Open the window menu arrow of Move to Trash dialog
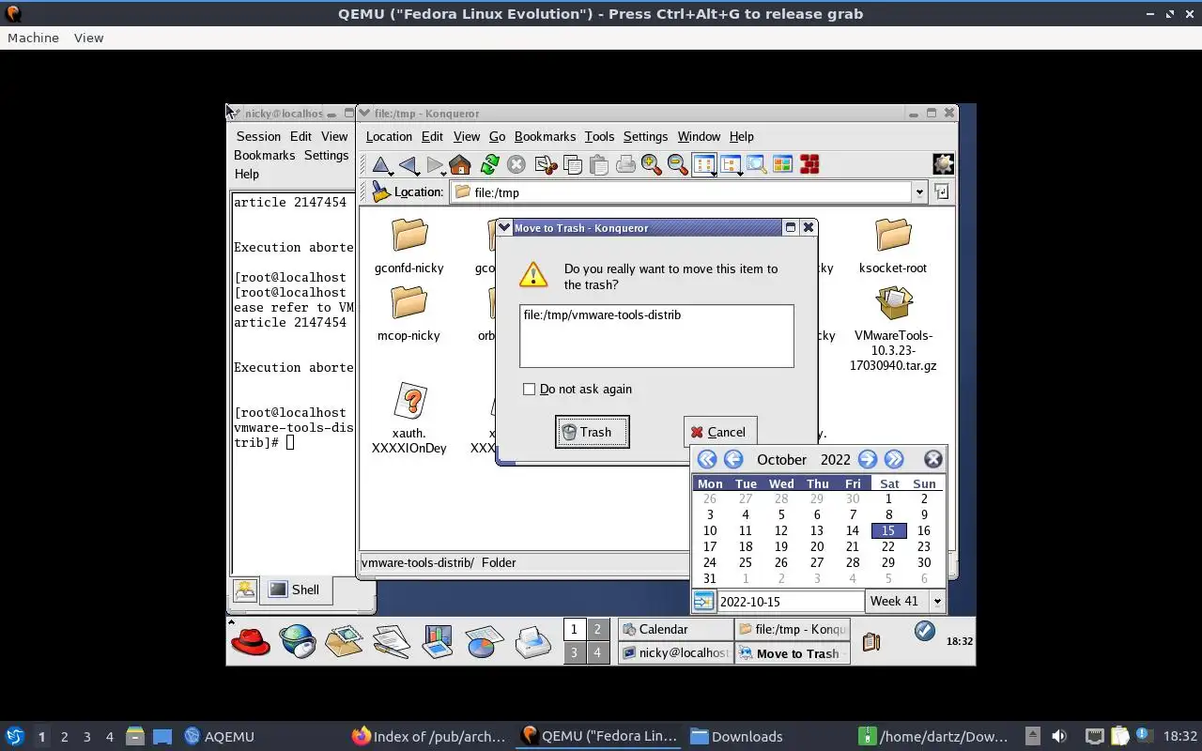 coord(504,227)
